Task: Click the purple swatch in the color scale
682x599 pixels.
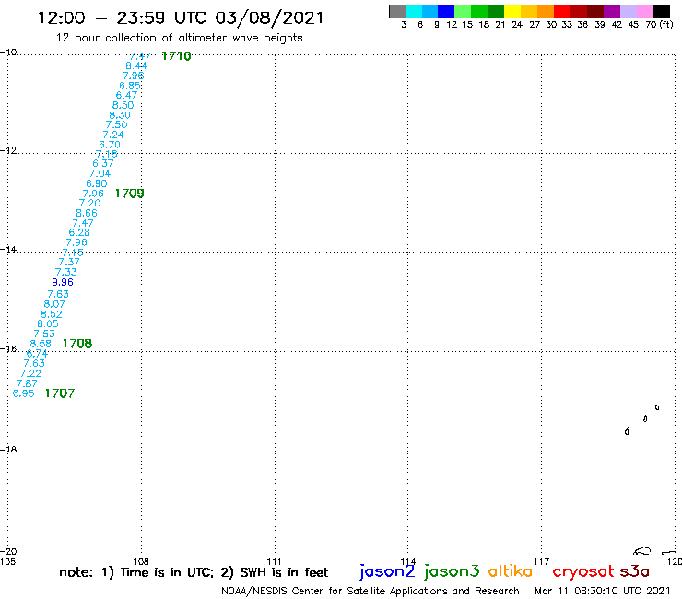Action: 612,11
